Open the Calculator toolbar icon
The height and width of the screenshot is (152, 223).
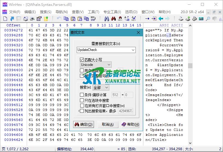coord(201,19)
